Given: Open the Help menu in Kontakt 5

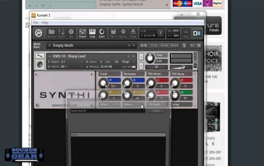Looking at the screenshot, I should (x=45, y=22).
